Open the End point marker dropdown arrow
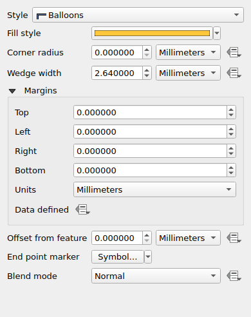 tap(148, 256)
